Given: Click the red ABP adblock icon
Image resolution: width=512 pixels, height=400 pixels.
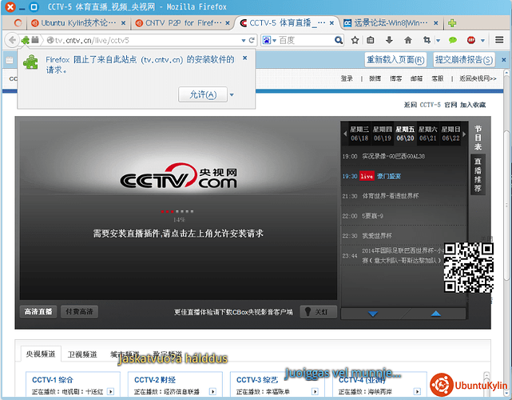Looking at the screenshot, I should (x=470, y=40).
